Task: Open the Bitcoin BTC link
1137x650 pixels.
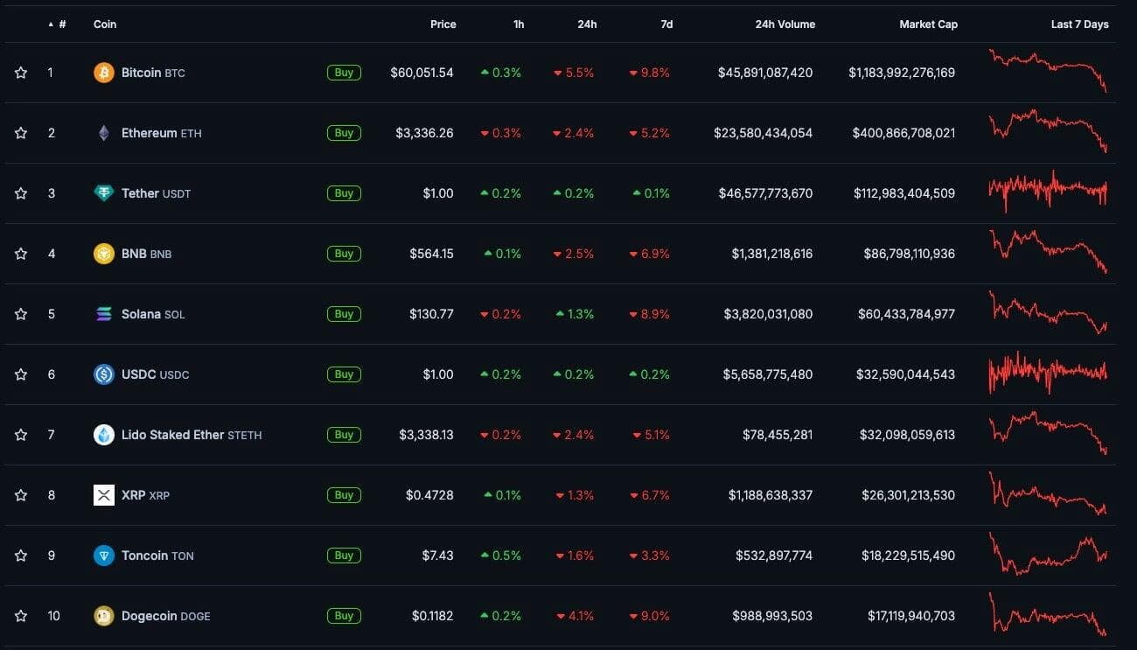Action: pos(153,73)
